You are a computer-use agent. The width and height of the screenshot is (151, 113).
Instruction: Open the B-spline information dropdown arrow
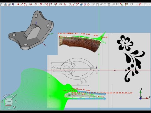tap(129, 4)
